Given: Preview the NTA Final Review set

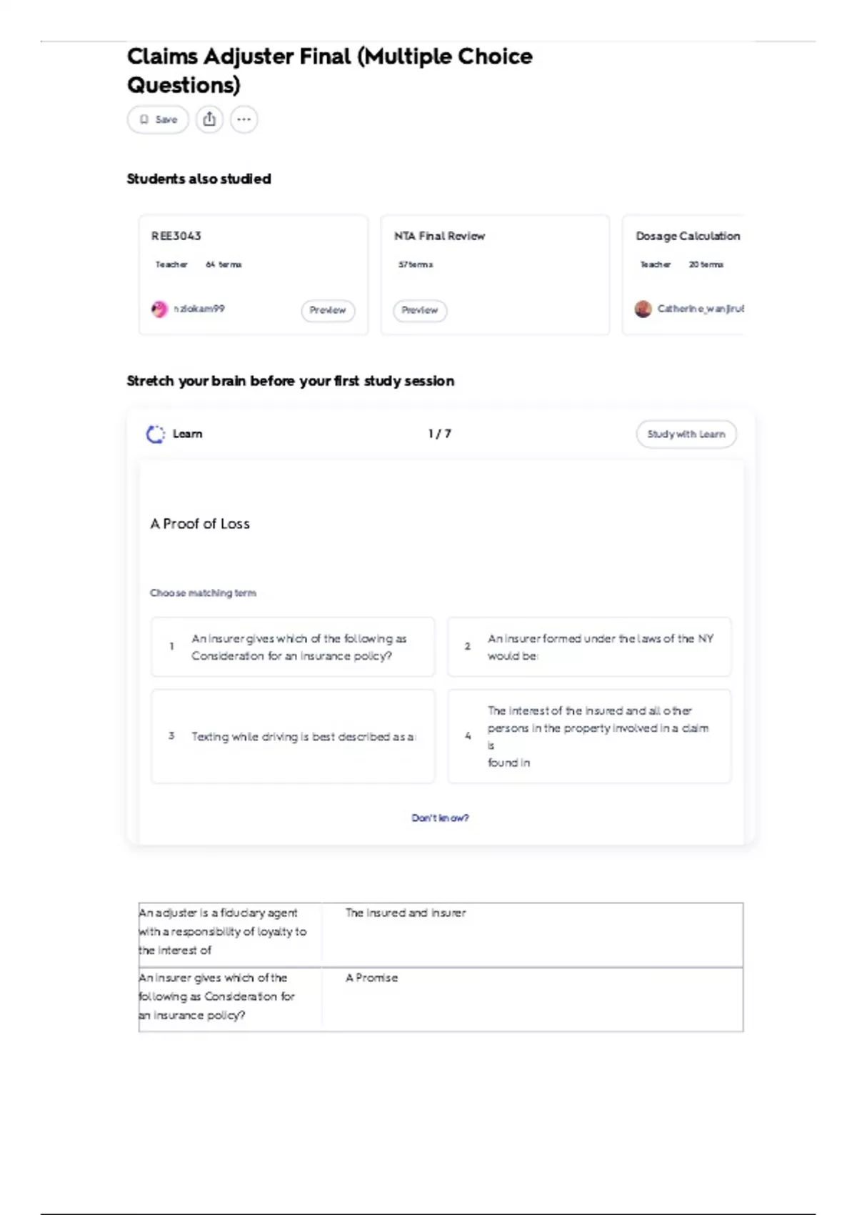Looking at the screenshot, I should [420, 310].
